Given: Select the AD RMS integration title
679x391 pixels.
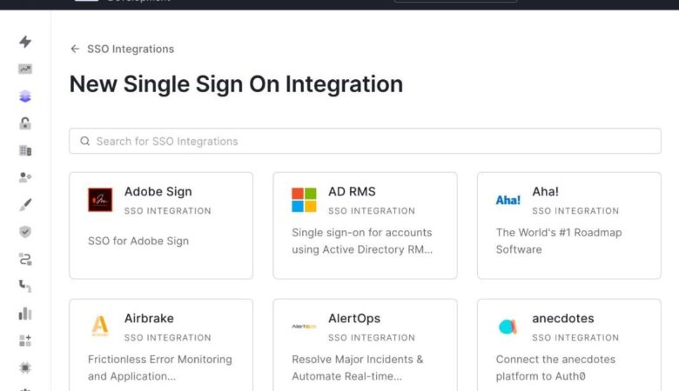Looking at the screenshot, I should [x=352, y=191].
